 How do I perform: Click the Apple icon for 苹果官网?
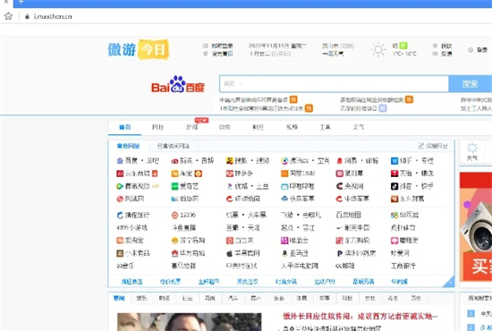229,253
